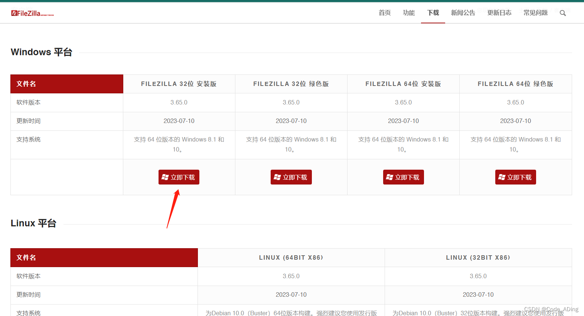Click 更新时间 row label in Linux table
The width and height of the screenshot is (584, 316).
[x=29, y=295]
